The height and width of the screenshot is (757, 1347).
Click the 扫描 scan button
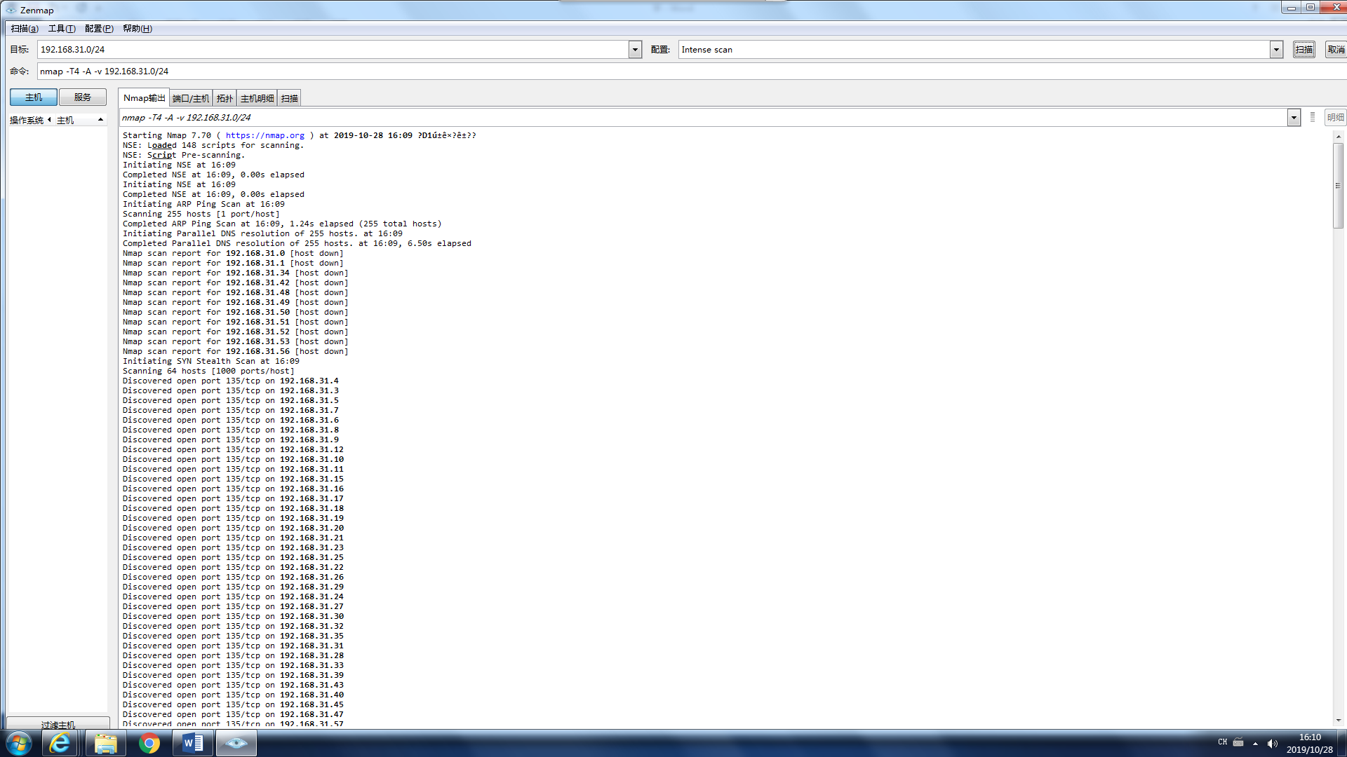(x=1304, y=50)
